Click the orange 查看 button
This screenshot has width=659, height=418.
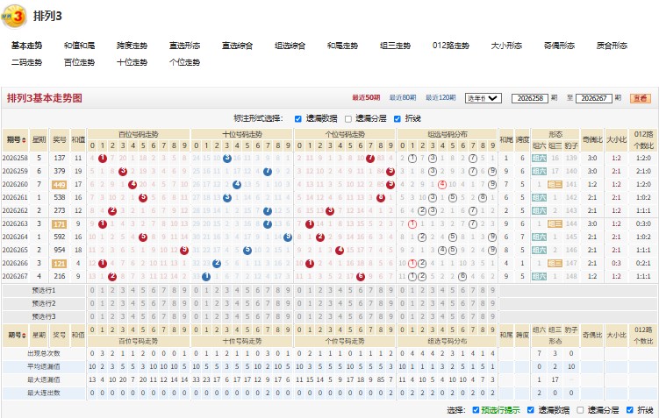(x=641, y=98)
